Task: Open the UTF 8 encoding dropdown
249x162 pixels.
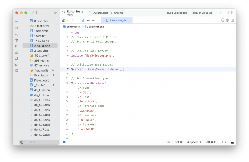Action: [x=211, y=142]
